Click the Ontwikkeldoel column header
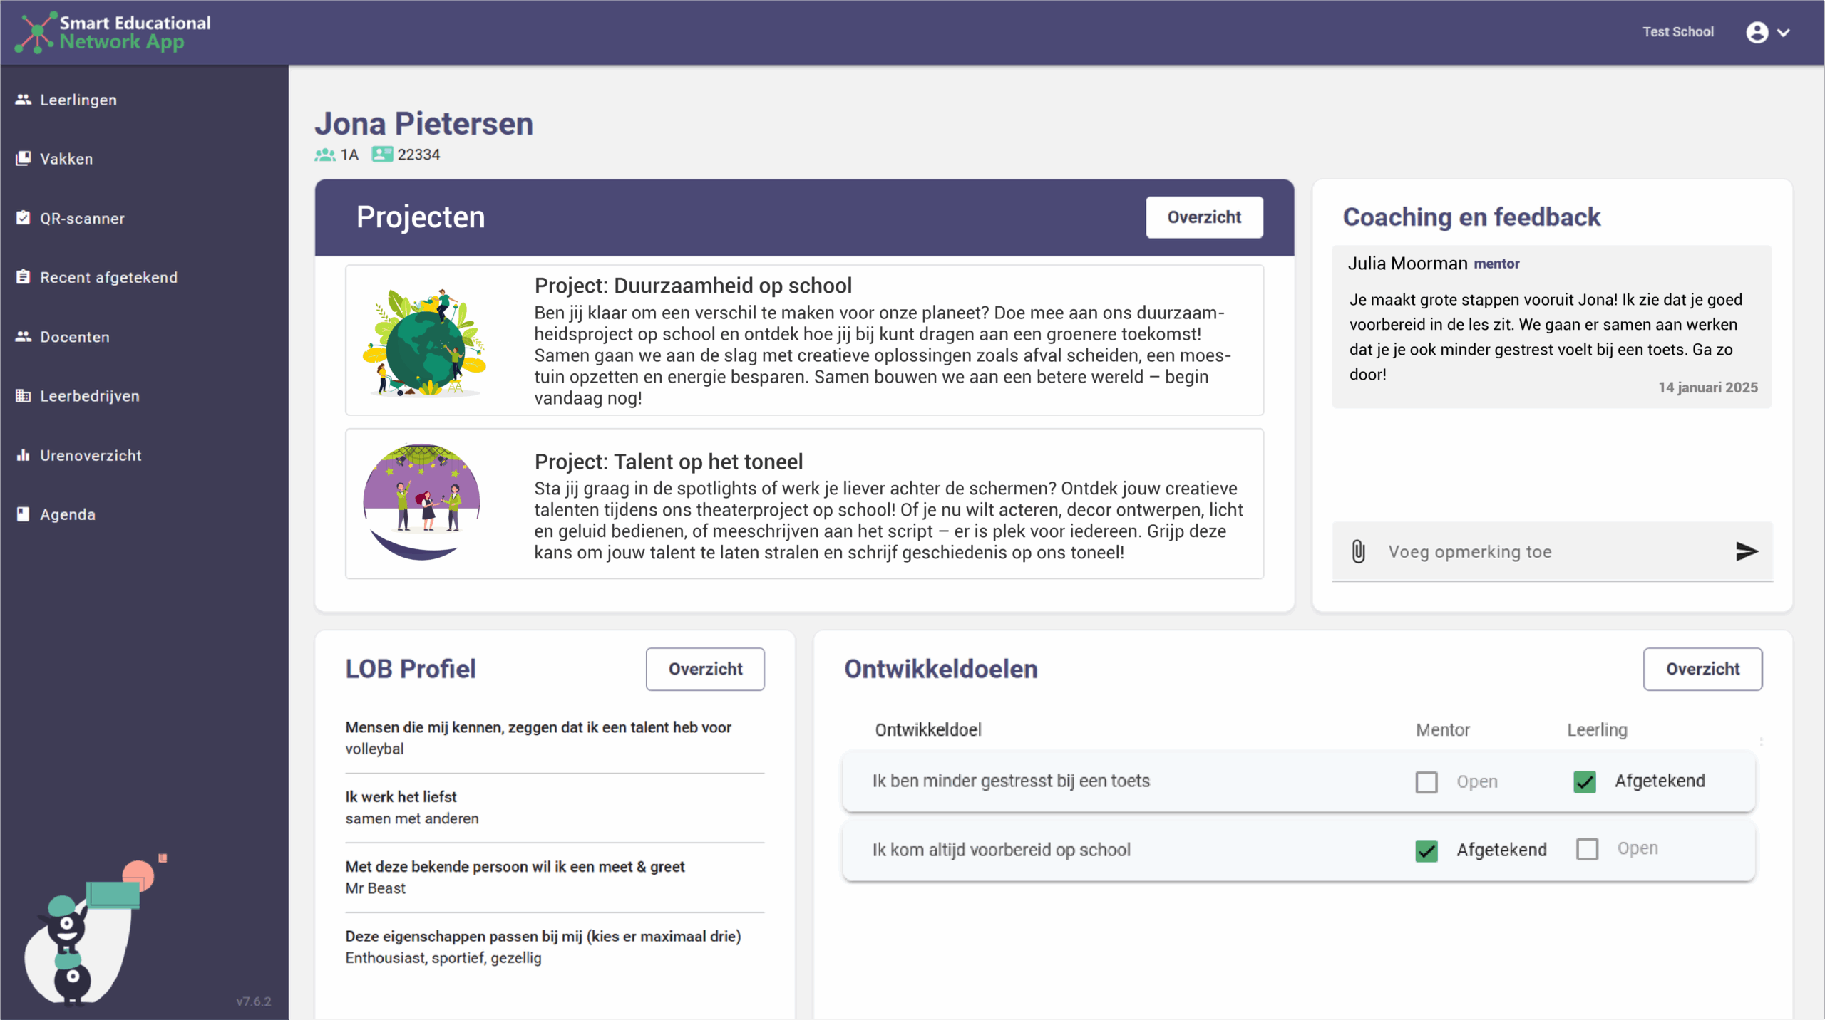The width and height of the screenshot is (1825, 1020). click(x=927, y=729)
